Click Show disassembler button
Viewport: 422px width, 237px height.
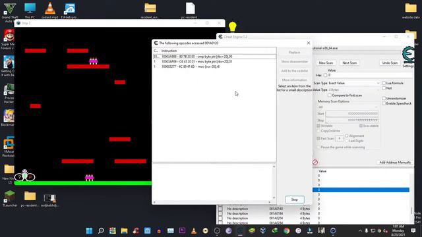point(295,61)
